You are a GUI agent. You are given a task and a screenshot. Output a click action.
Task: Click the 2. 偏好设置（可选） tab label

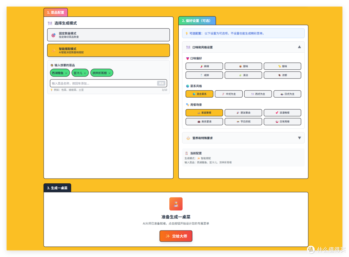coord(197,21)
